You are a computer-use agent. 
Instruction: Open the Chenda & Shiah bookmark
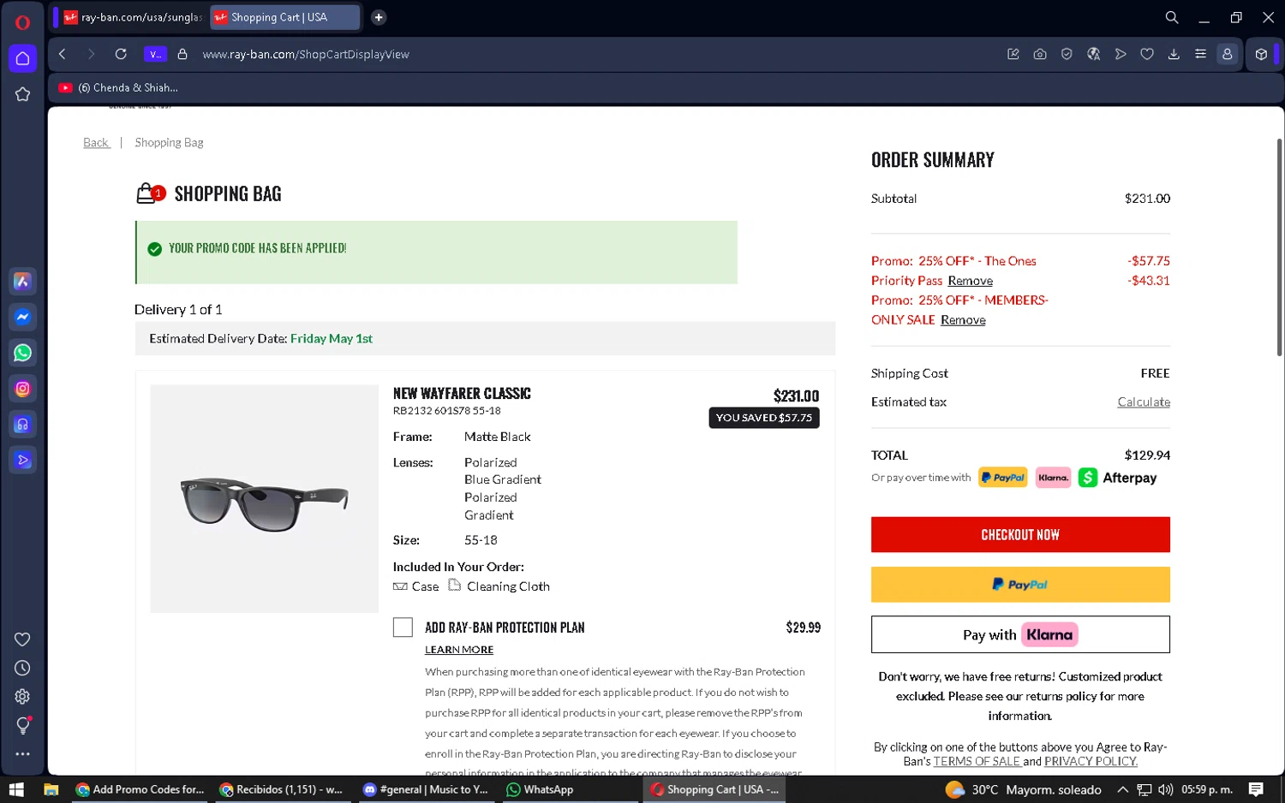(119, 87)
